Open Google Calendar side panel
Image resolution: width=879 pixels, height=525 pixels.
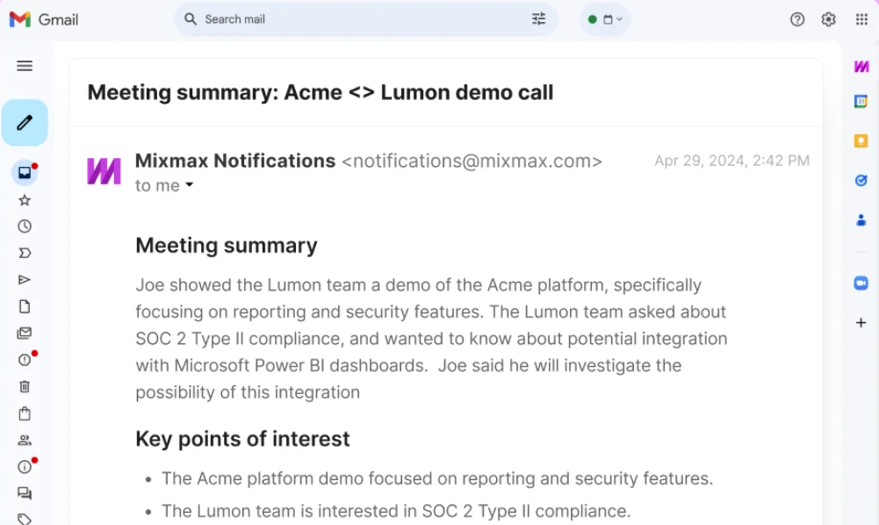pyautogui.click(x=861, y=102)
